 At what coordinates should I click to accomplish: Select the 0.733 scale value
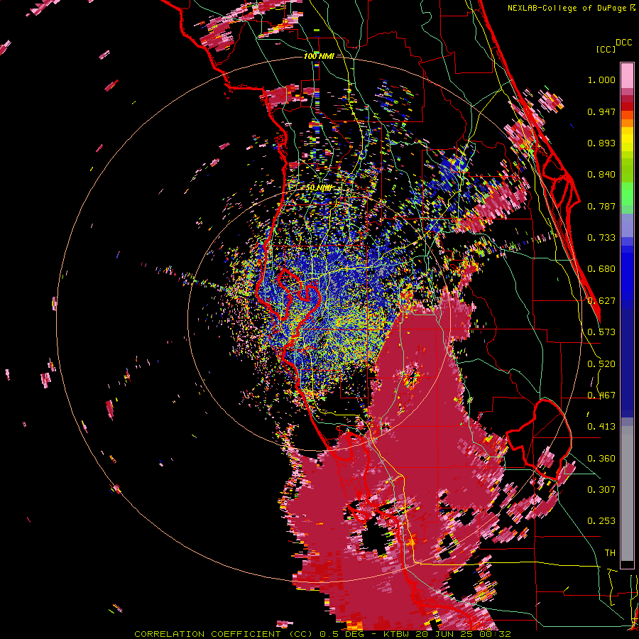click(x=601, y=238)
